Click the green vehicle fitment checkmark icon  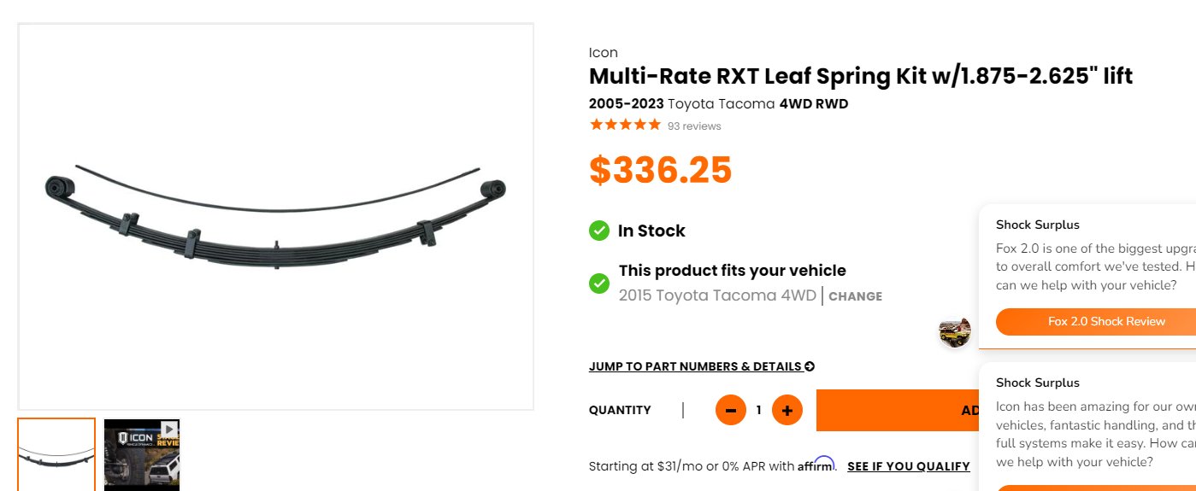click(x=599, y=283)
